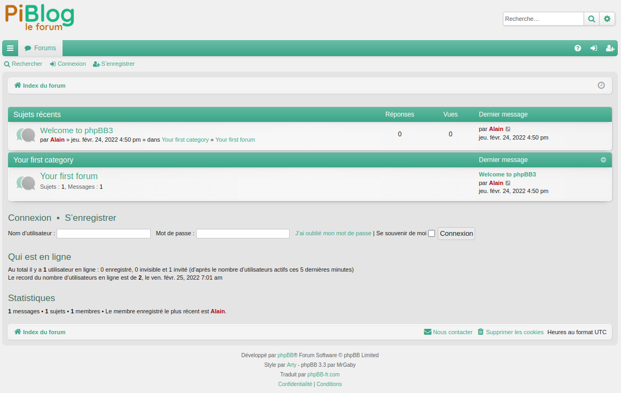Click the FAQ question mark icon
621x393 pixels.
pos(578,48)
